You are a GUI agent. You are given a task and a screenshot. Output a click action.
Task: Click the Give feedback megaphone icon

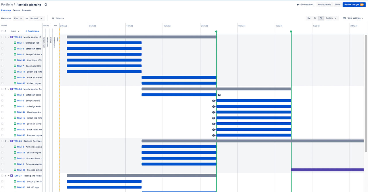298,5
